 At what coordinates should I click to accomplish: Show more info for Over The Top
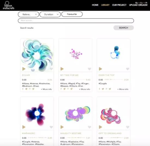point(123,89)
